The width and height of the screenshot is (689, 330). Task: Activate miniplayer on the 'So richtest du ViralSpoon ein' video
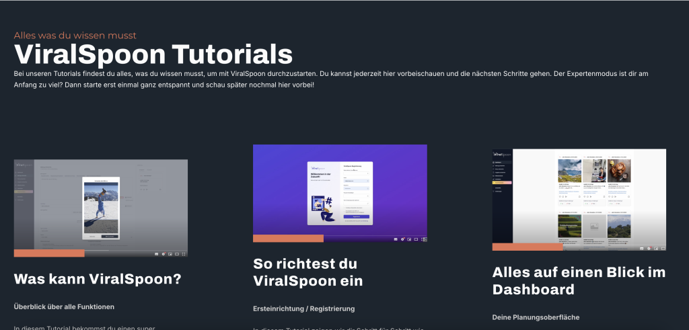click(409, 239)
